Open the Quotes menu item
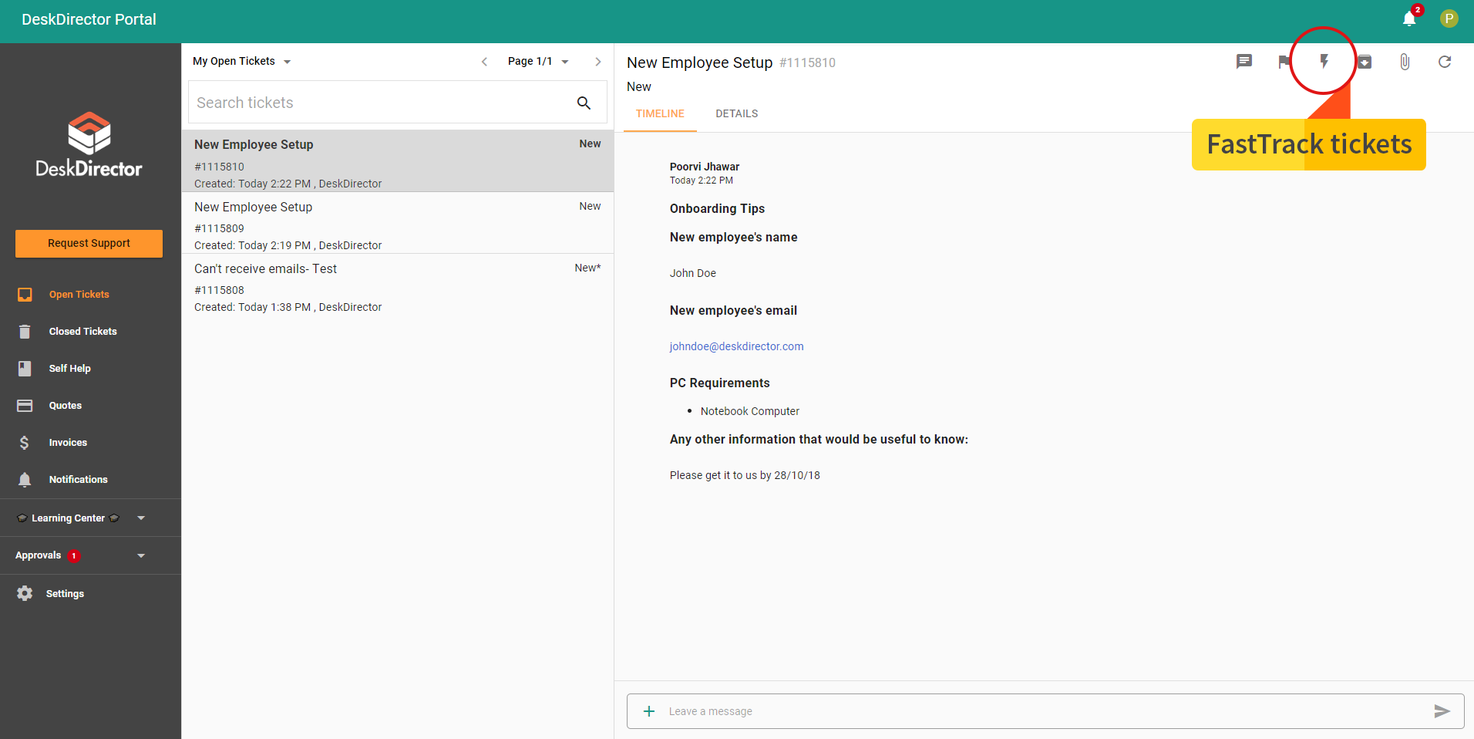This screenshot has width=1474, height=739. 66,406
